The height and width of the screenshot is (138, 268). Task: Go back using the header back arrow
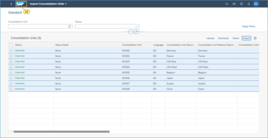(x=11, y=4)
